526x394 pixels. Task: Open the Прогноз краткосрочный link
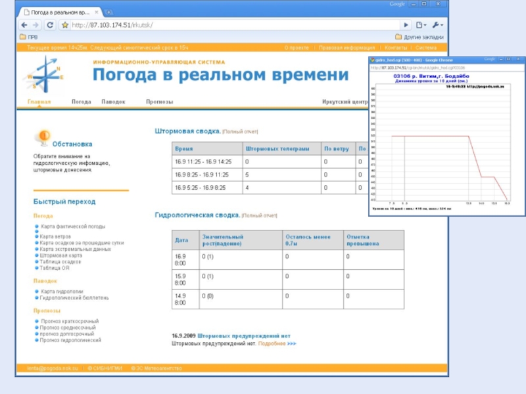(70, 321)
